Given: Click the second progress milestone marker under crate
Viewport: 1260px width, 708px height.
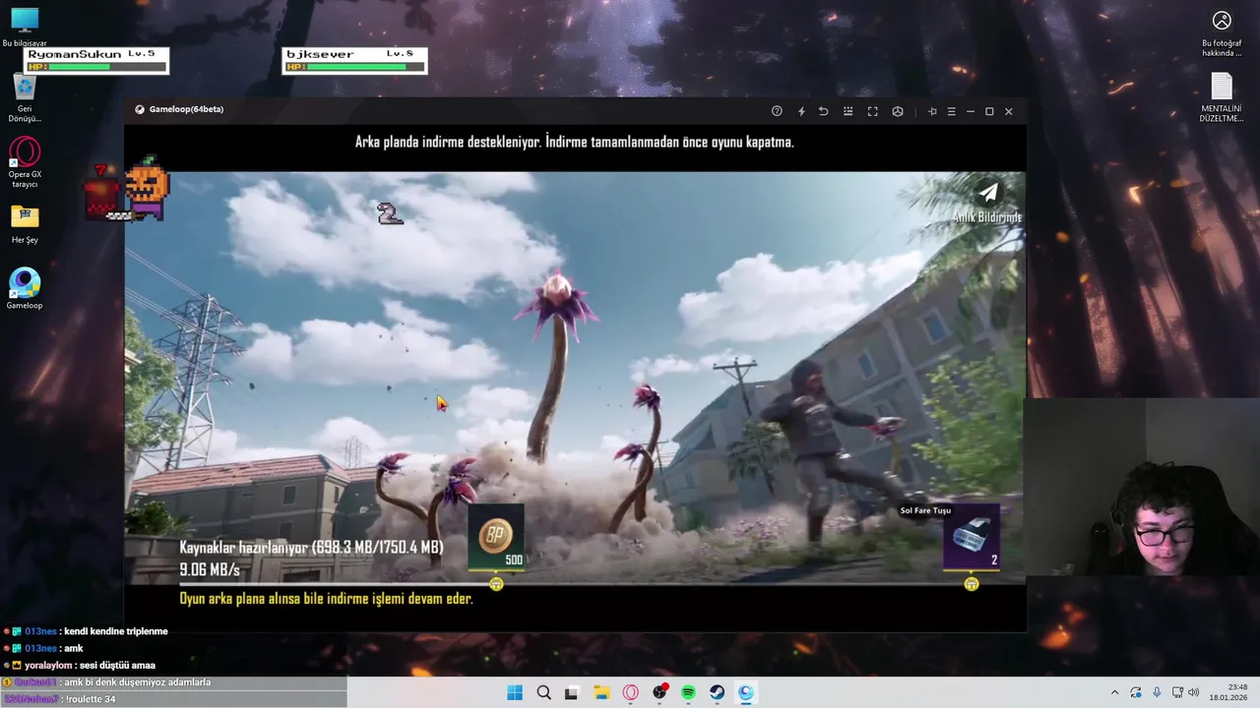Looking at the screenshot, I should point(972,584).
